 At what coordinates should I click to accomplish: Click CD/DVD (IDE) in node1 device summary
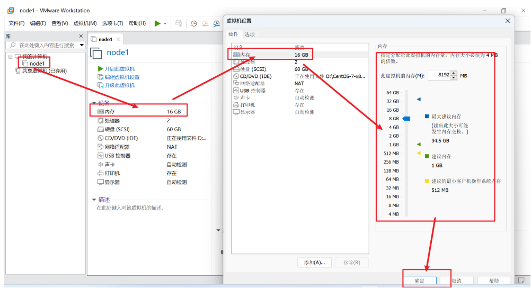(x=152, y=138)
